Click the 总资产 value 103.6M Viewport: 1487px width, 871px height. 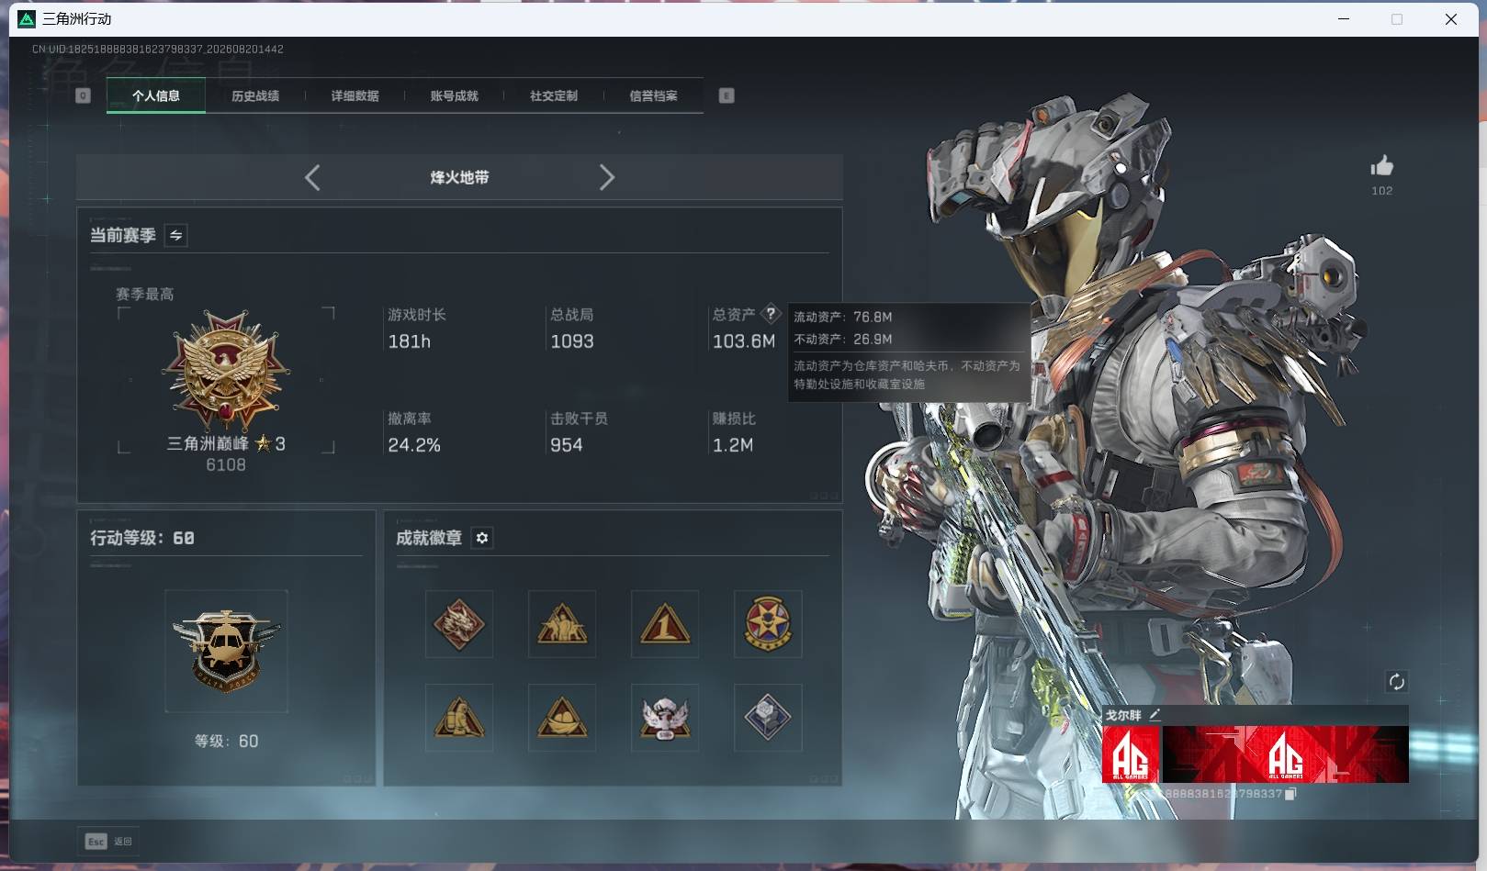(x=744, y=341)
